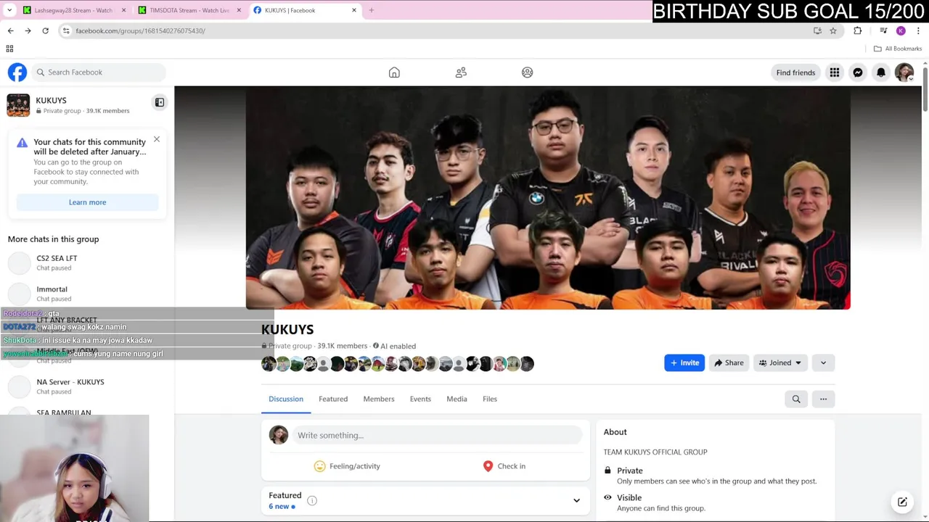Viewport: 929px width, 522px height.
Task: Select the Events tab
Action: click(x=420, y=399)
